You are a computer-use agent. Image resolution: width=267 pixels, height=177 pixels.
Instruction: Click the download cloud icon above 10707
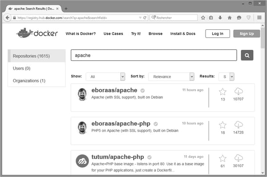click(x=239, y=92)
